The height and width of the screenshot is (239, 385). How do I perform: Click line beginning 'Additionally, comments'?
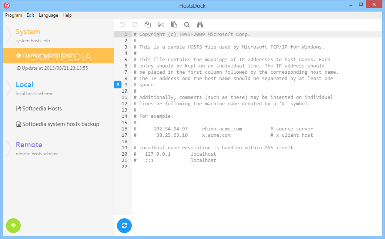click(233, 97)
